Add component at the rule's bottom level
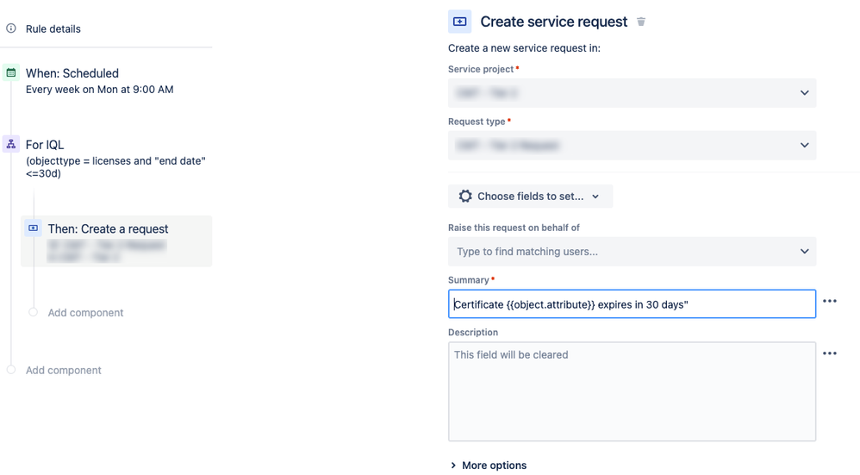 pyautogui.click(x=63, y=371)
